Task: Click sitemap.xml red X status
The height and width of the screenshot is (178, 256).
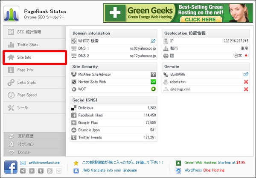Action: point(246,89)
